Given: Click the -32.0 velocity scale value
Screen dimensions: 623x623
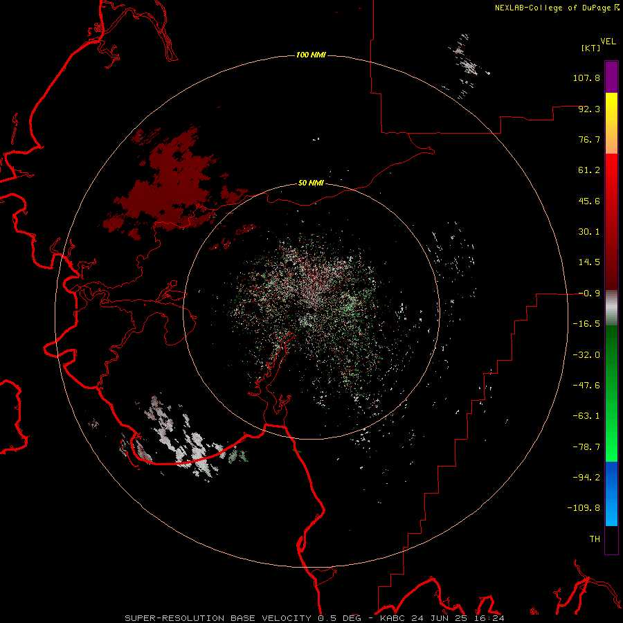Looking at the screenshot, I should coord(586,355).
